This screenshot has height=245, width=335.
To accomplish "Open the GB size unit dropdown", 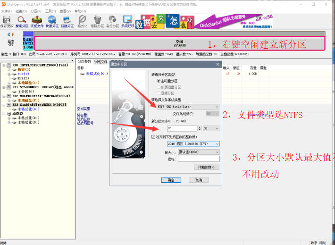I will pos(211,128).
